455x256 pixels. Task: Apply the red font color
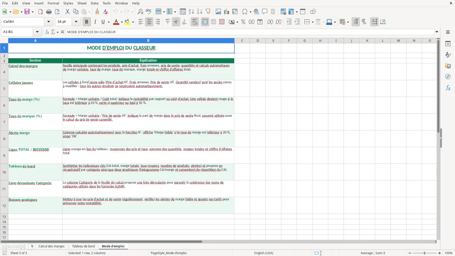pyautogui.click(x=116, y=22)
